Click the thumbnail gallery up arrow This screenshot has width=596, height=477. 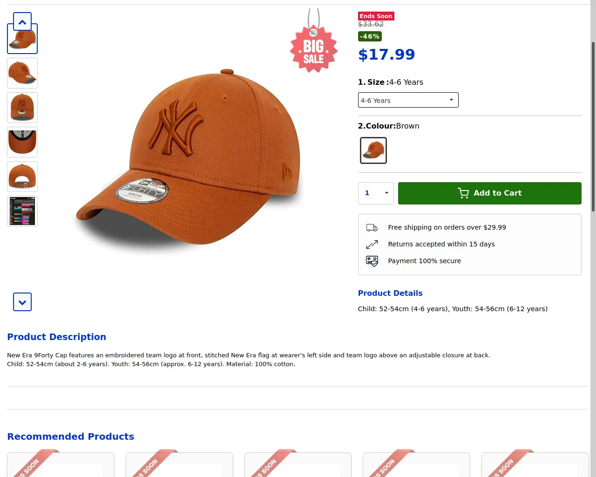point(22,21)
